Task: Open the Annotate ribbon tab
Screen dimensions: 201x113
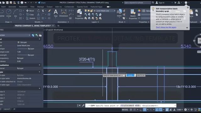Action: pos(12,7)
